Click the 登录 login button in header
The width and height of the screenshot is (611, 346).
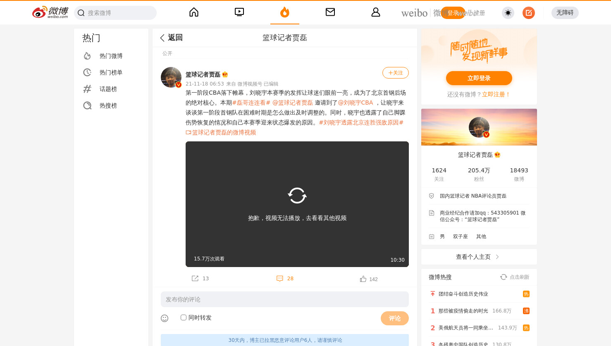[x=453, y=13]
